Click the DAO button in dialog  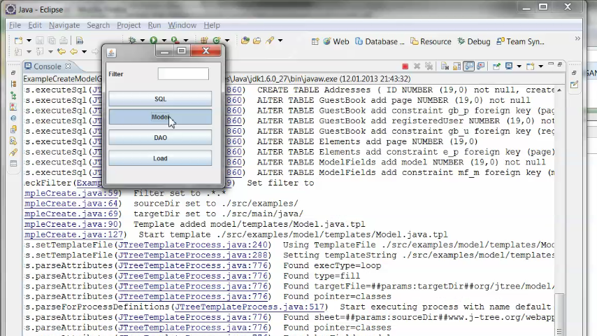[160, 138]
